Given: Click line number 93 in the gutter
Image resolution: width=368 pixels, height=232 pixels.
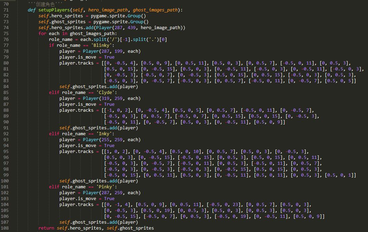Looking at the screenshot, I should point(6,139).
